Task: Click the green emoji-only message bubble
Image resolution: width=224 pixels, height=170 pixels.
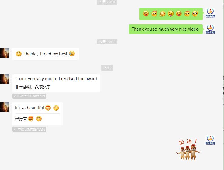Action: point(171,14)
